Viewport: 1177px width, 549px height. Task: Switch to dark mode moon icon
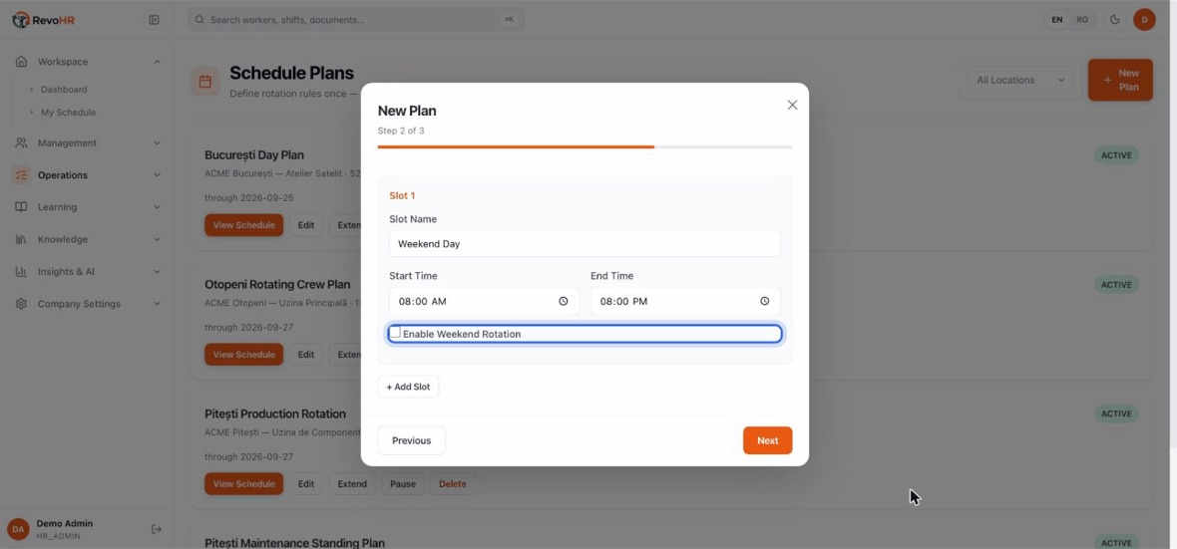1115,20
